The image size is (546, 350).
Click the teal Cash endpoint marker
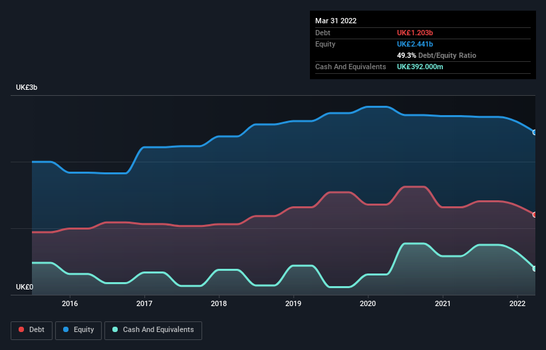point(535,269)
